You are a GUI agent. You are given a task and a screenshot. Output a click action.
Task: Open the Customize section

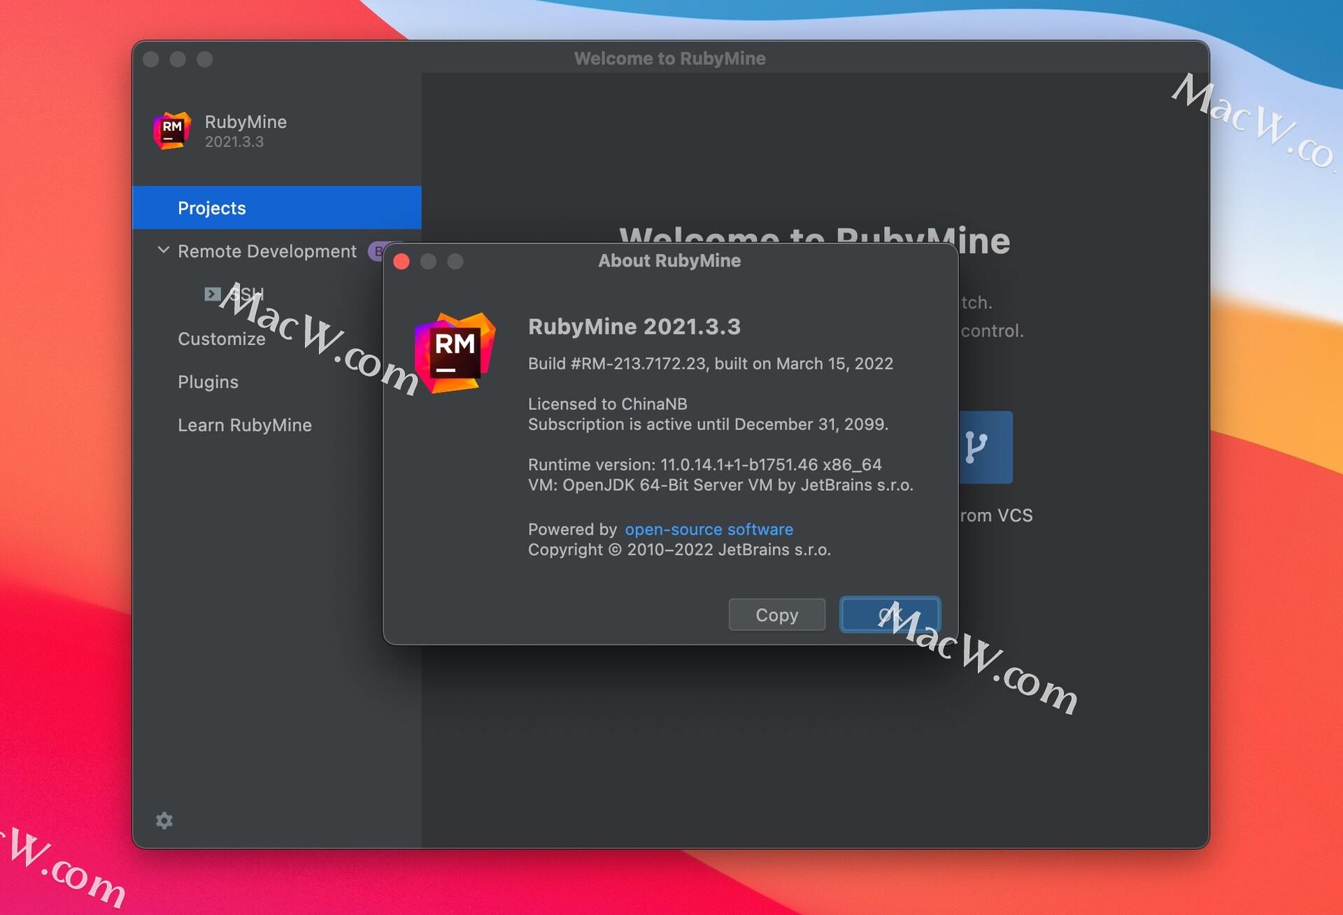221,339
